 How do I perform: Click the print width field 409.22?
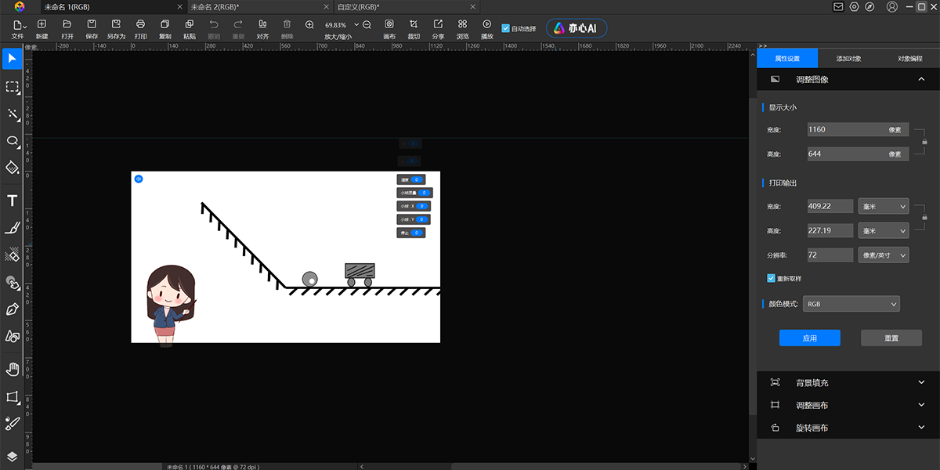click(x=830, y=206)
